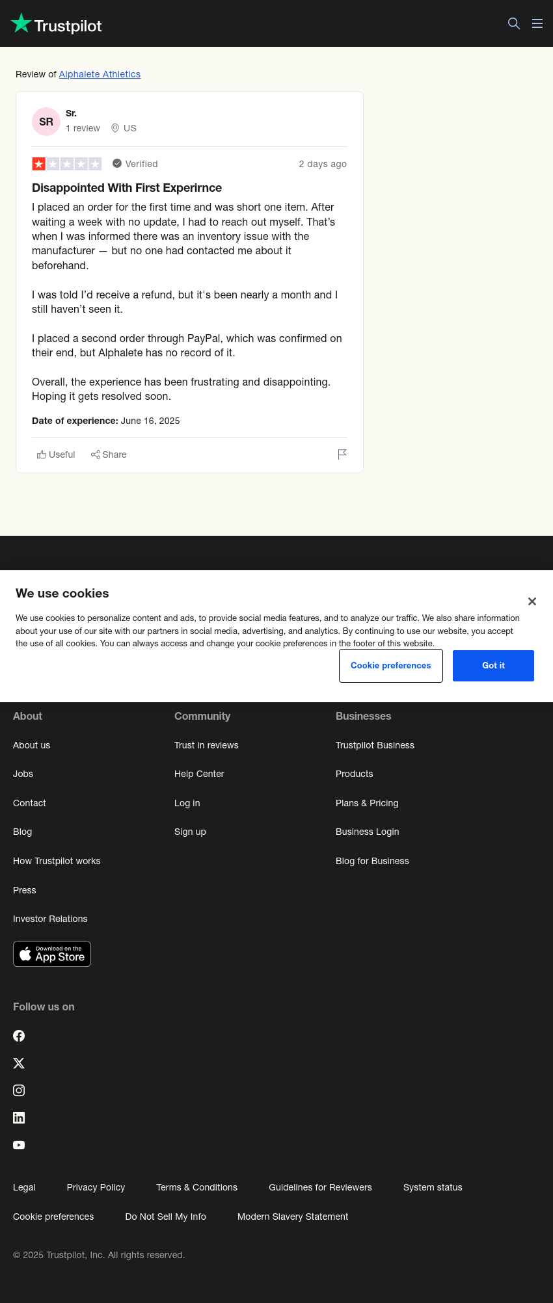Screen dimensions: 553x1303
Task: Open Terms & Conditions link
Action: click(196, 1187)
